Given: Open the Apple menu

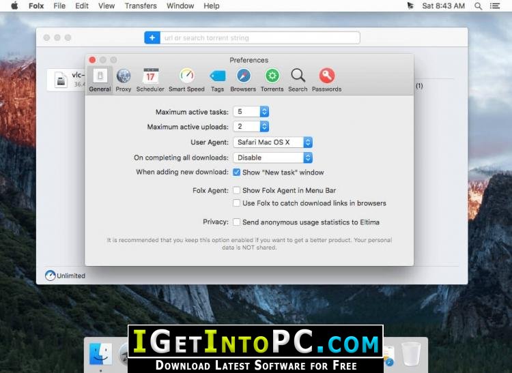Looking at the screenshot, I should [14, 6].
